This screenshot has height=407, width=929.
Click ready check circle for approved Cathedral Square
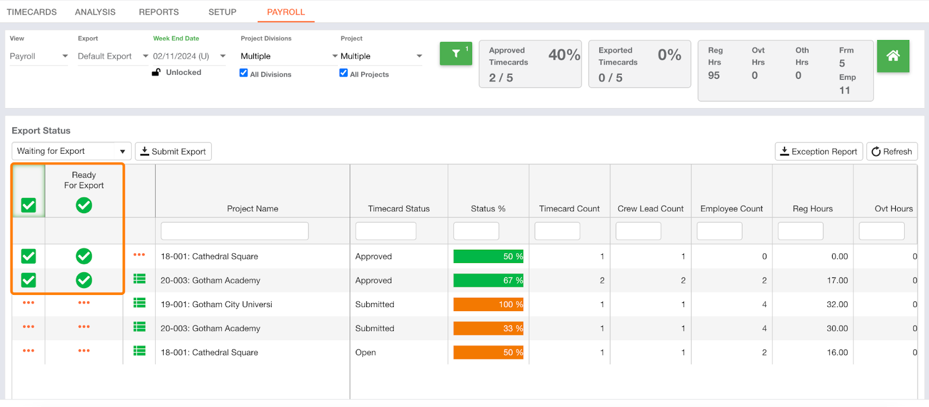[84, 256]
